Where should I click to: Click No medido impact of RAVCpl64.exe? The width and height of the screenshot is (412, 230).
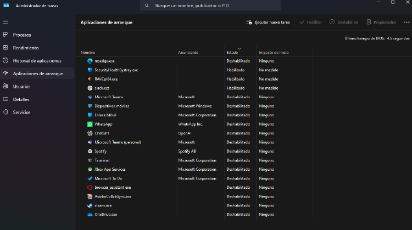268,79
